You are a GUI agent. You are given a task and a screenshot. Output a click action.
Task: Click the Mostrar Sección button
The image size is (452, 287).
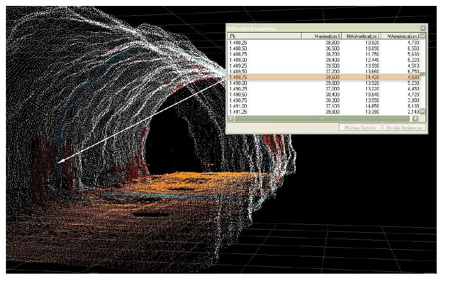pos(360,127)
